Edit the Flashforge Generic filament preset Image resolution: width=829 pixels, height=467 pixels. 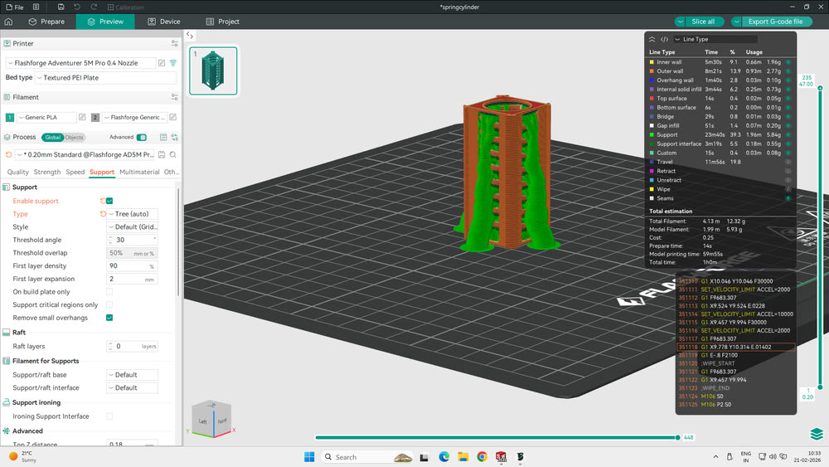(173, 118)
